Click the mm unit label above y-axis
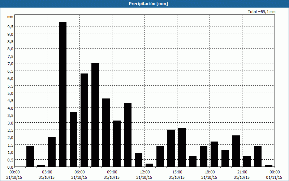Viewport: 289px width, 181px height. click(10, 17)
